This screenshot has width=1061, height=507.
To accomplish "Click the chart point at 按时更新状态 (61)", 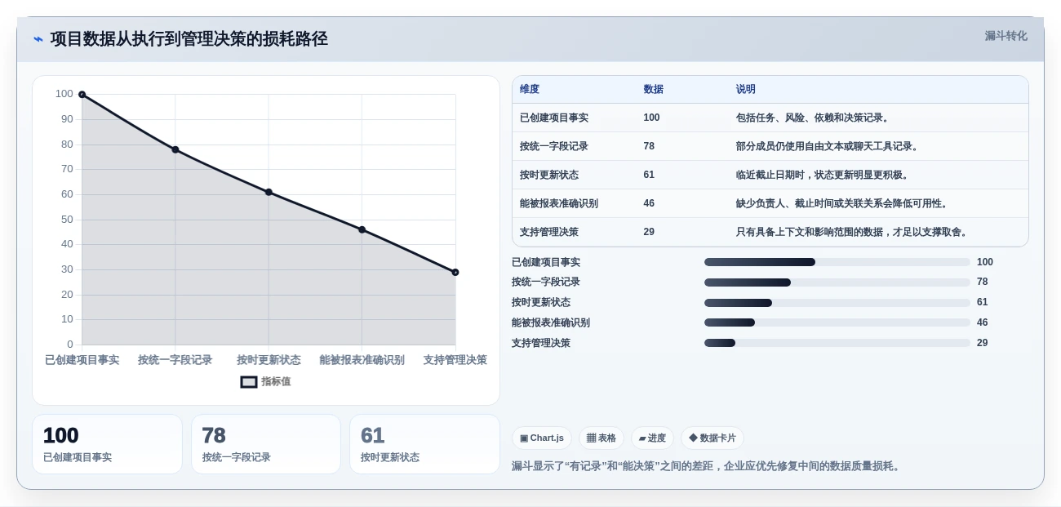I will (x=269, y=192).
